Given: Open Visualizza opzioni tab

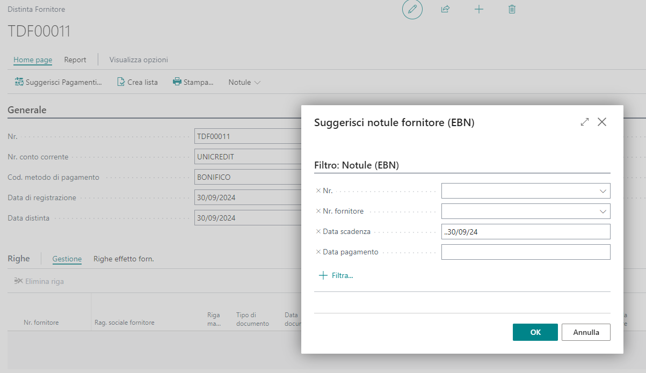Looking at the screenshot, I should 139,60.
